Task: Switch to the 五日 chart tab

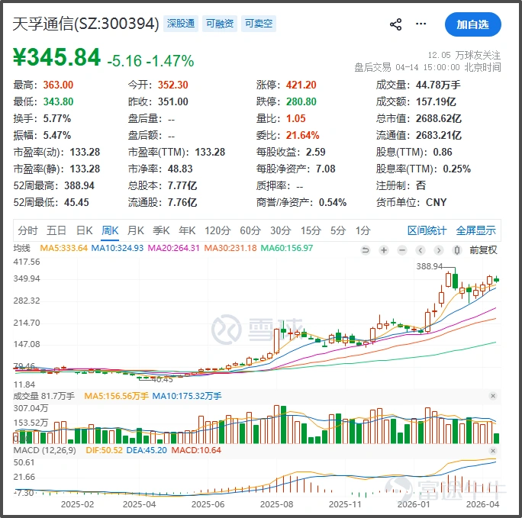Action: 56,230
